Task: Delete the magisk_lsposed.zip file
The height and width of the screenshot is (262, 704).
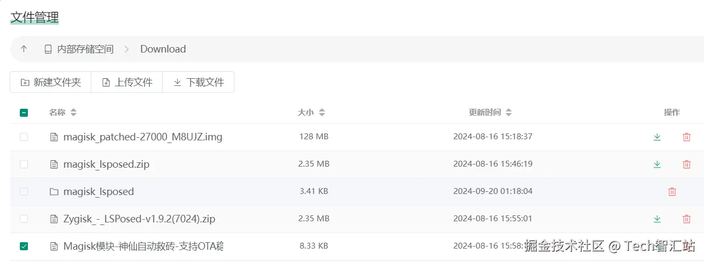Action: click(686, 164)
